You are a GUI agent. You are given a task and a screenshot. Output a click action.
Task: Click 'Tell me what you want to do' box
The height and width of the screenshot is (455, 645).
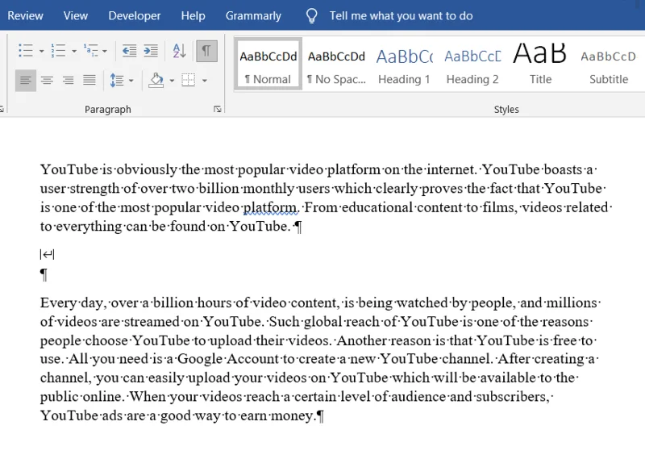pyautogui.click(x=401, y=15)
